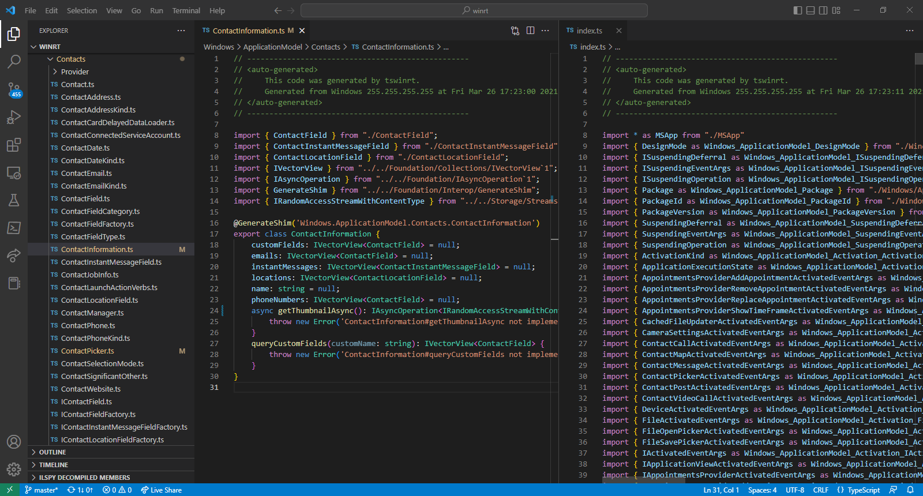Open Explorer Views and More Actions menu

[181, 31]
